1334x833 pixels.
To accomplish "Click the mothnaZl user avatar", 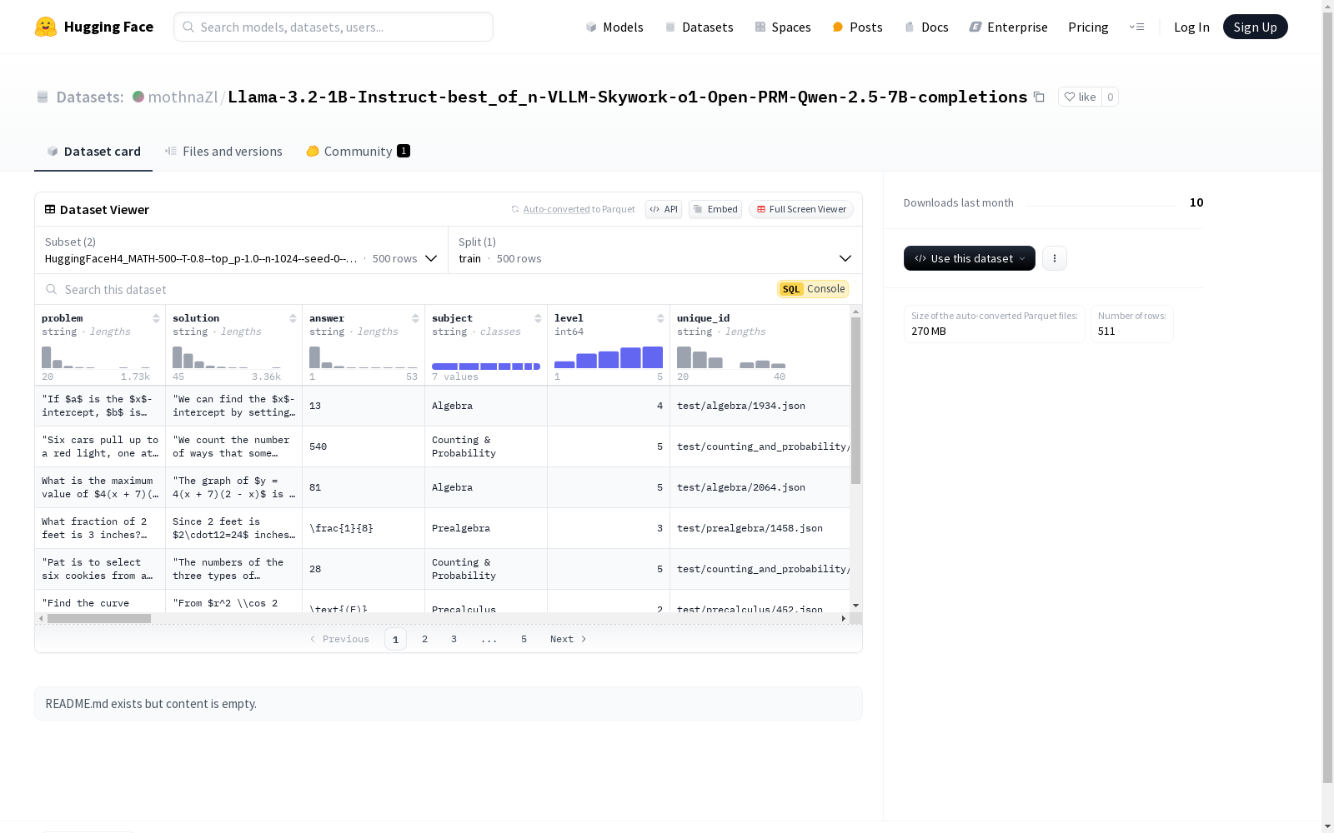I will [x=138, y=97].
